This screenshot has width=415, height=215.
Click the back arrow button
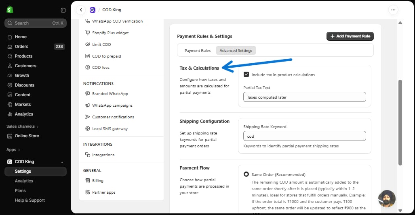coord(81,10)
